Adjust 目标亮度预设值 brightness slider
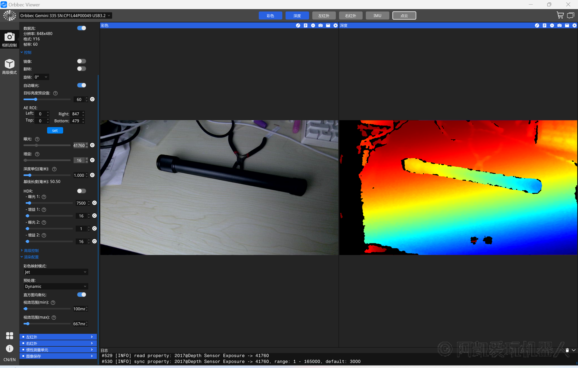578x368 pixels. 36,99
